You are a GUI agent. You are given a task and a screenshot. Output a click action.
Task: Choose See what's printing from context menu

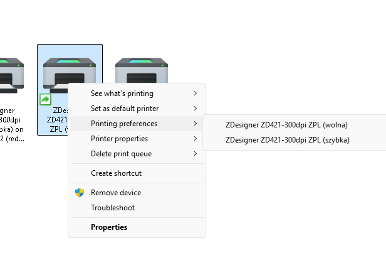(122, 94)
